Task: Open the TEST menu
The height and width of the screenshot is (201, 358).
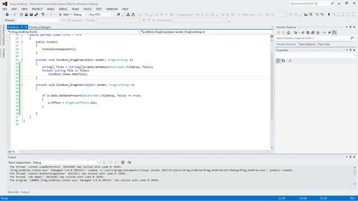Action: 99,9
